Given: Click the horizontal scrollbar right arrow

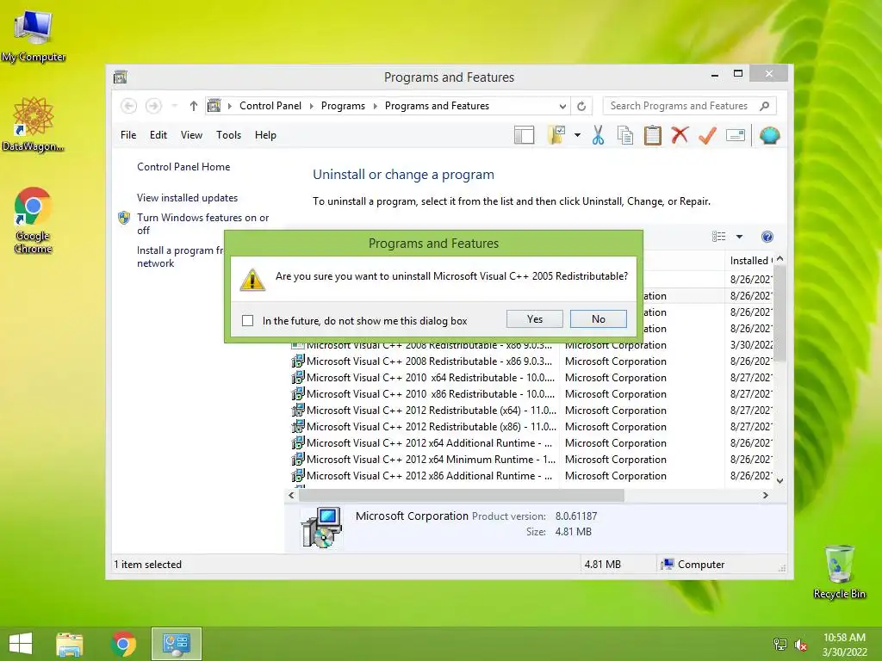Looking at the screenshot, I should tap(765, 495).
